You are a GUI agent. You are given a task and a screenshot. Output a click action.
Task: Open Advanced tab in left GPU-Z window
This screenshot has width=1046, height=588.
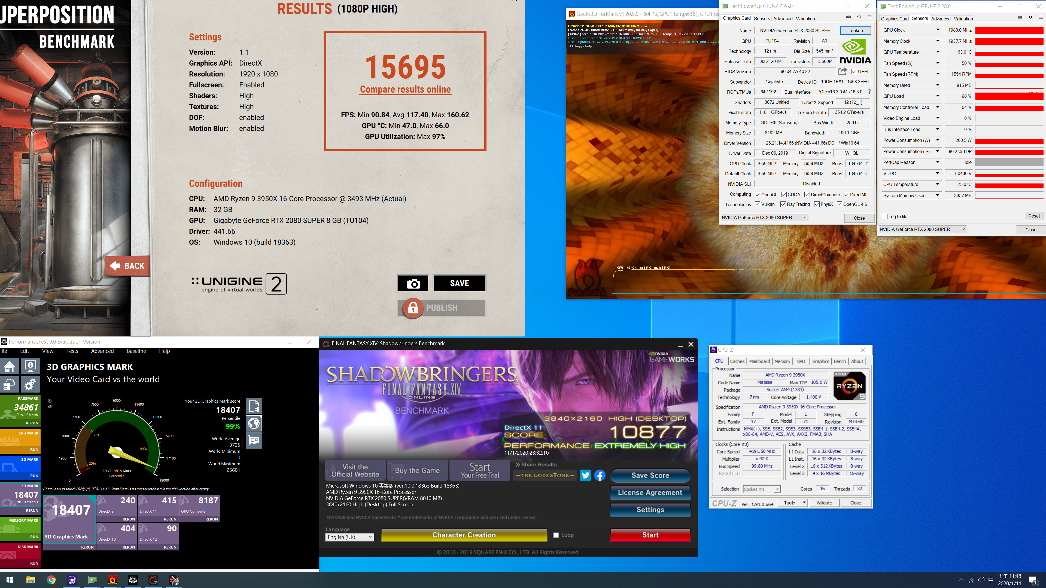783,18
